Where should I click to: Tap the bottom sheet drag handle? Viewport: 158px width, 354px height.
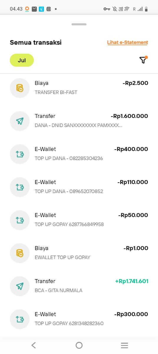coord(79,24)
